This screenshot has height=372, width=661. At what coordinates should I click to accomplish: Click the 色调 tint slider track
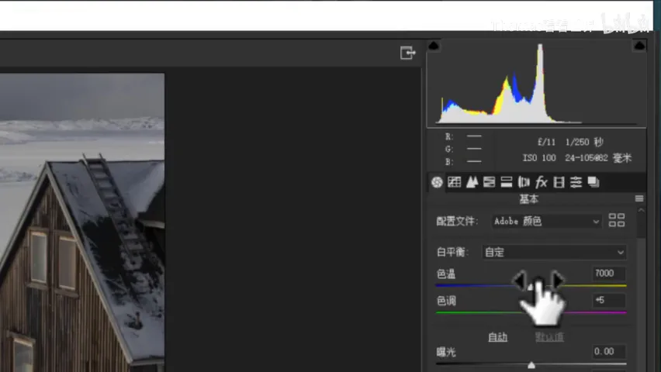point(531,312)
